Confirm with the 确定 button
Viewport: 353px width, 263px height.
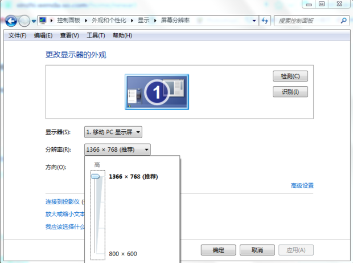click(218, 250)
